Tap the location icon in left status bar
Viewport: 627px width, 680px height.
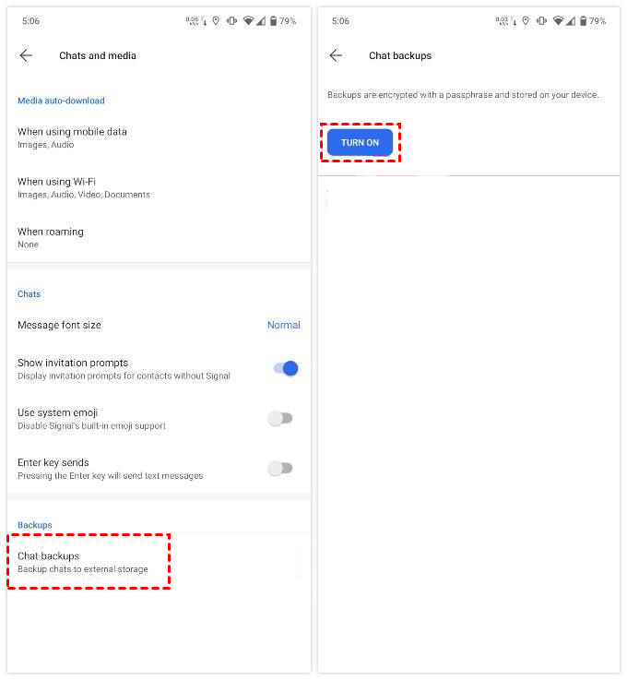coord(216,21)
